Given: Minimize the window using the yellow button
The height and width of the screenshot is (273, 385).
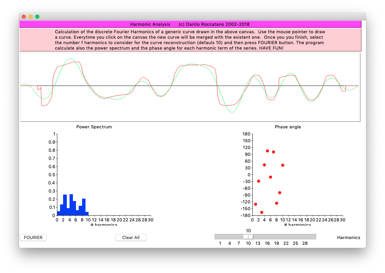Looking at the screenshot, I should coord(31,17).
